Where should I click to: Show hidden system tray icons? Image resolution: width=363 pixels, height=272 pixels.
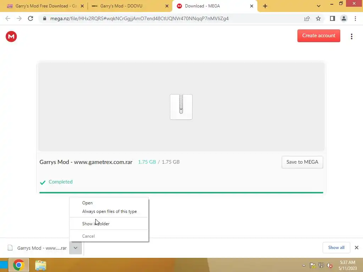point(304,266)
